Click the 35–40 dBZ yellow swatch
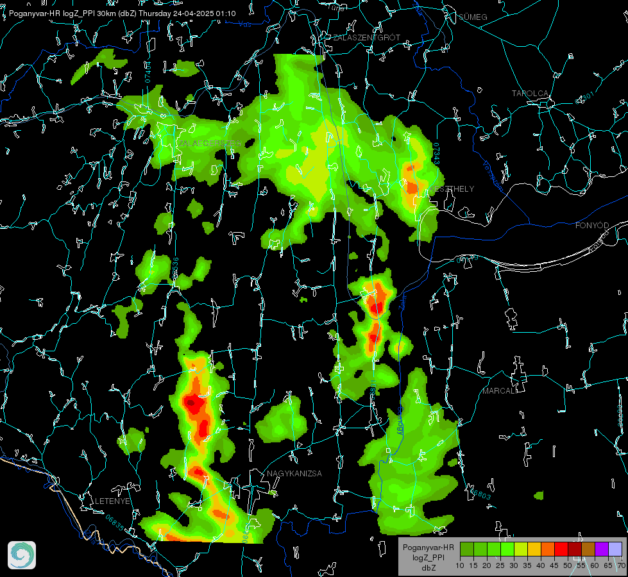Viewport: 628px width, 577px height. 534,549
